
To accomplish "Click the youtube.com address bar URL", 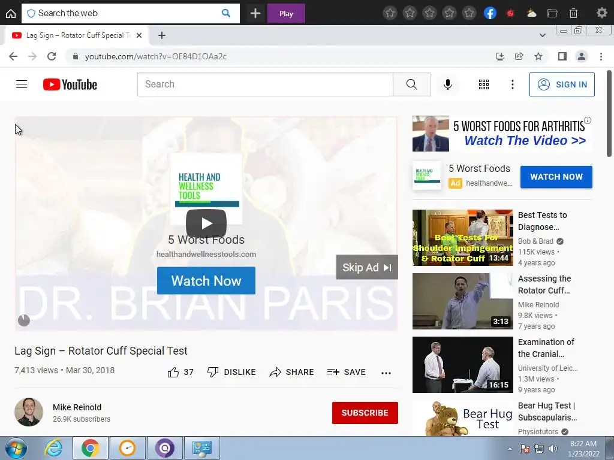I will [x=156, y=56].
